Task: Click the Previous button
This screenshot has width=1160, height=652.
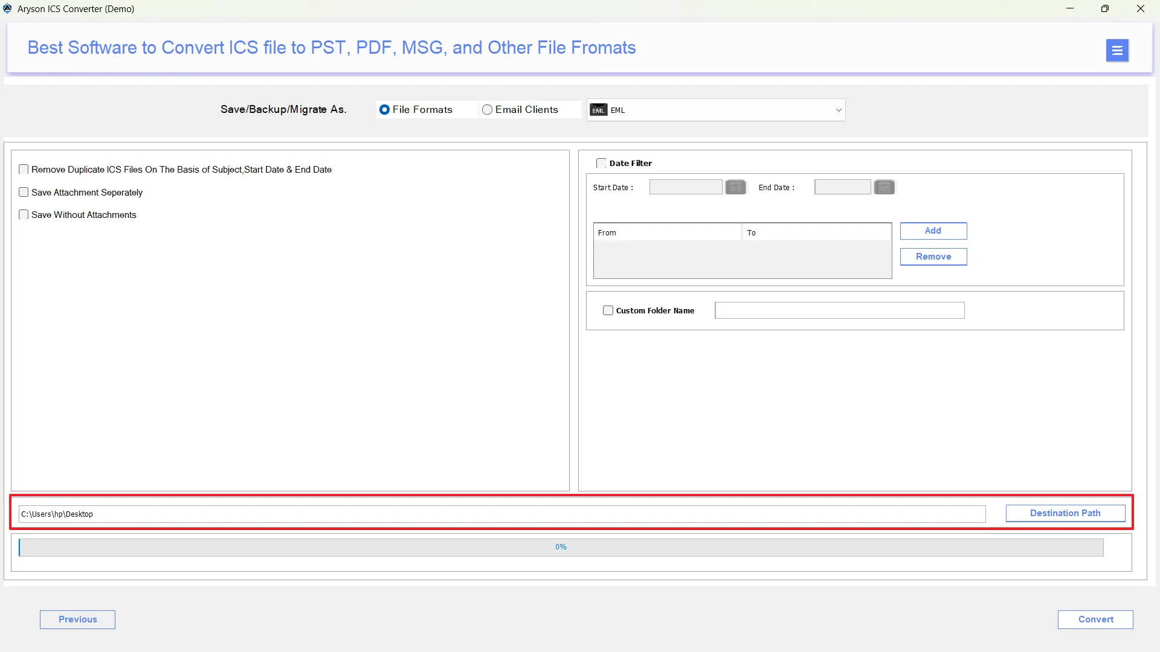Action: 77,619
